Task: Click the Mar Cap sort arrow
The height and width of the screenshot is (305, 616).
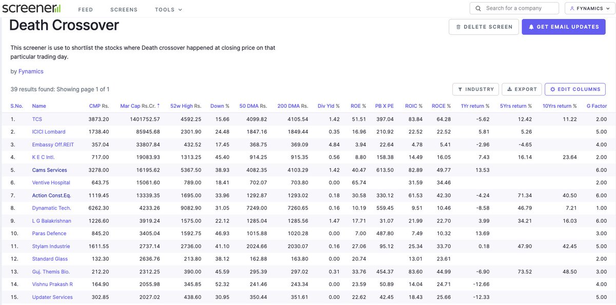Action: click(158, 106)
